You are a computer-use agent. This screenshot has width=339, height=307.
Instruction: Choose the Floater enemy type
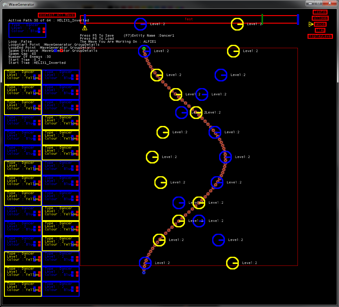320,12
